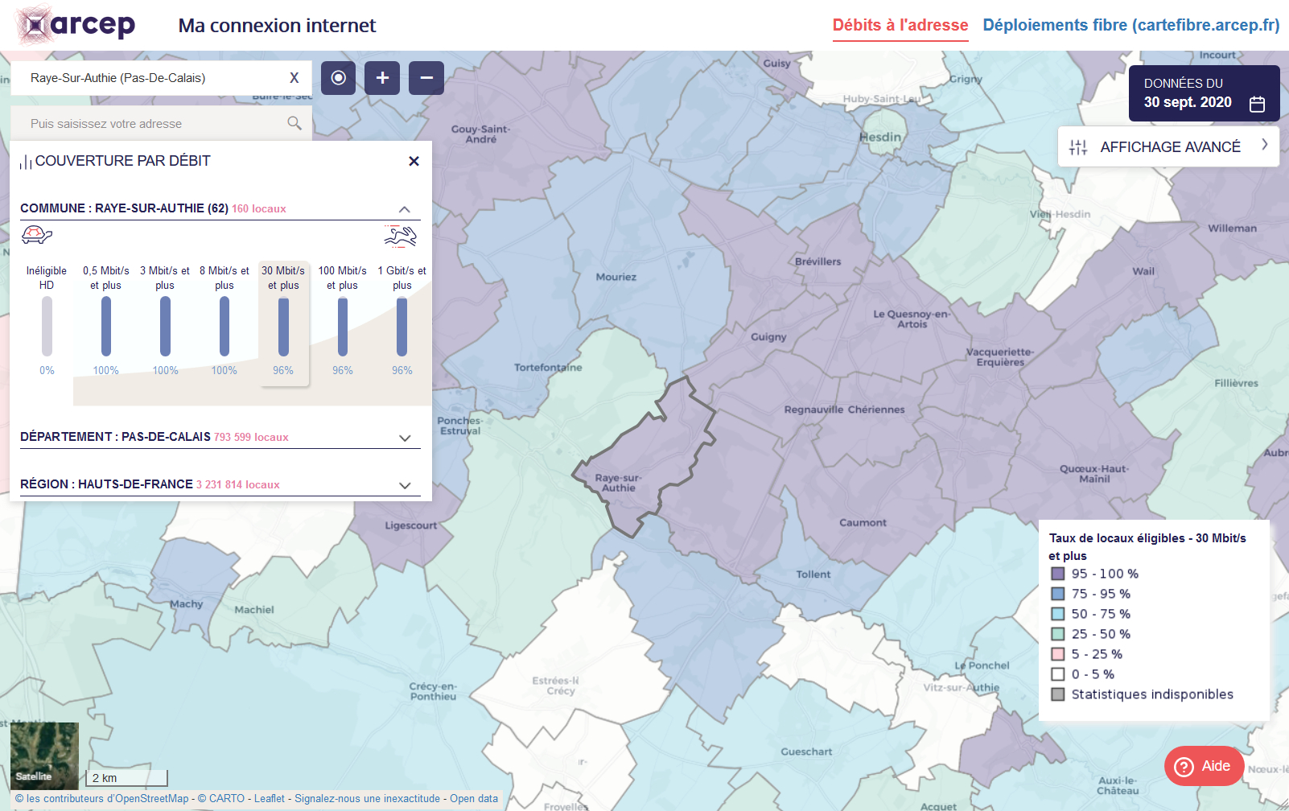
Task: Click the Arcep logo
Action: (76, 26)
